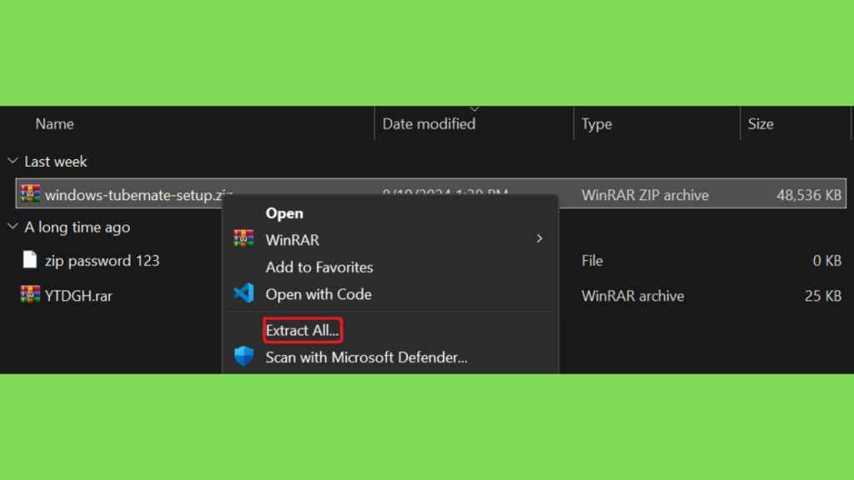Sort by the Date modified column header
The image size is (854, 480).
(x=429, y=124)
